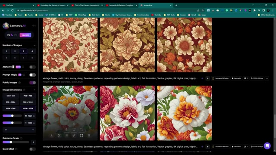
Task: Select the leonardo.ai tab
Action: pos(156,5)
